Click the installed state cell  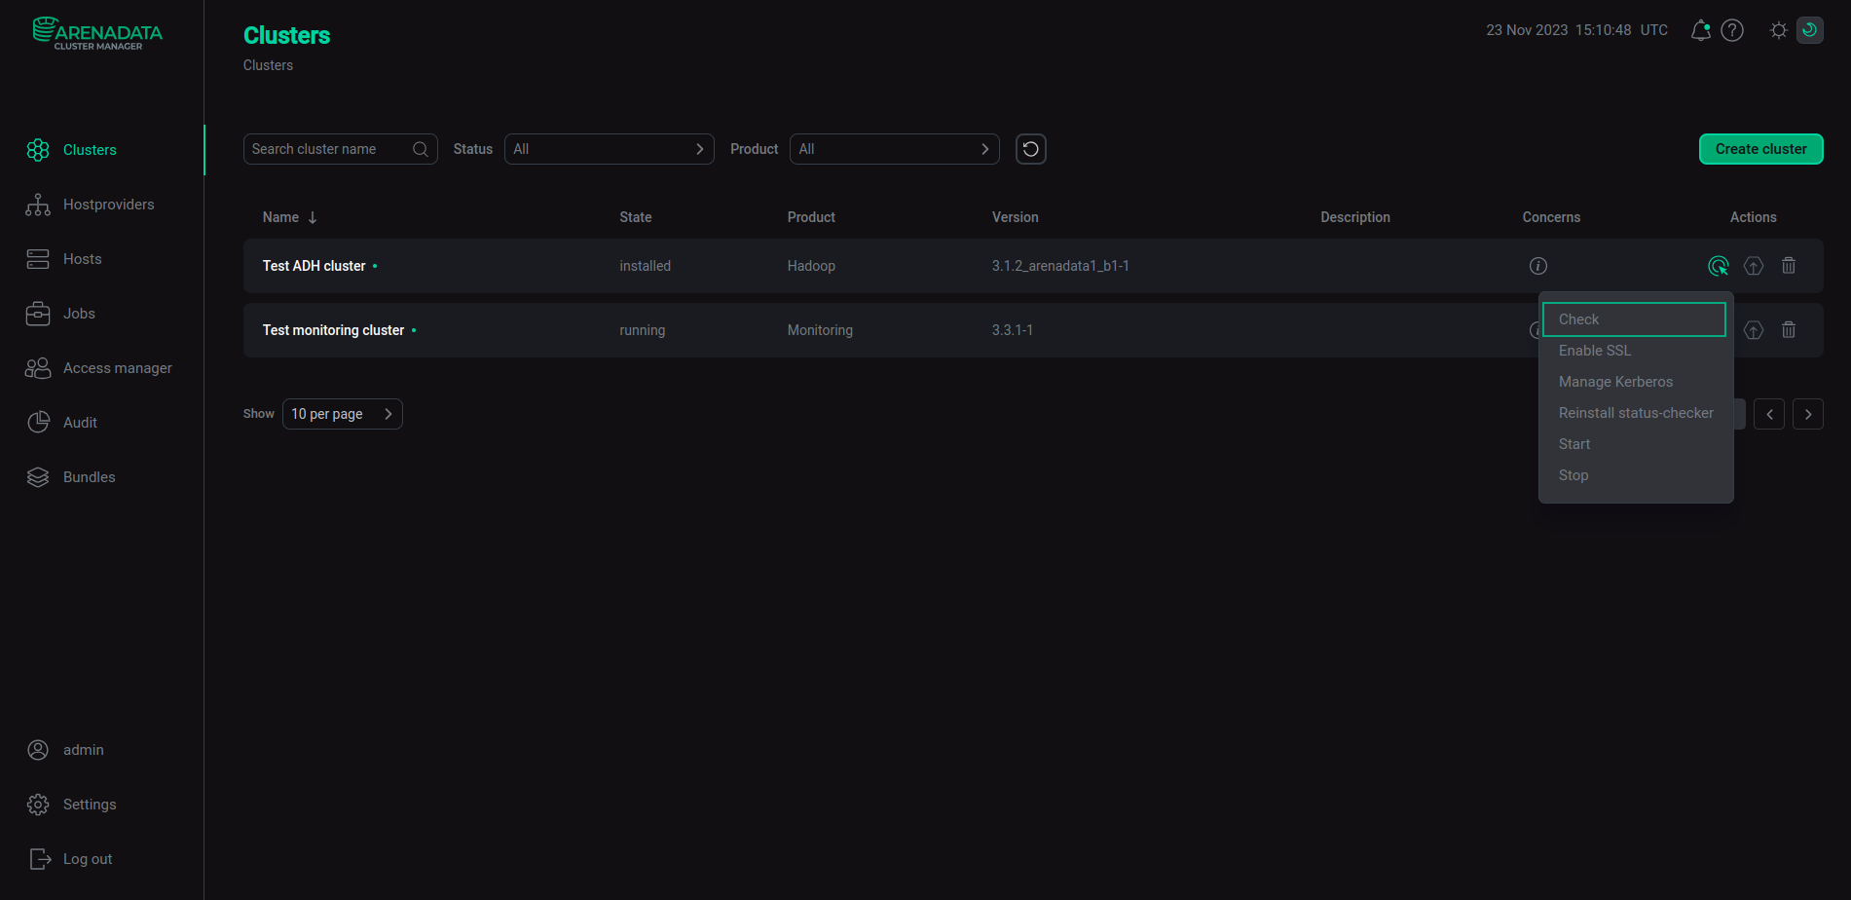point(645,266)
